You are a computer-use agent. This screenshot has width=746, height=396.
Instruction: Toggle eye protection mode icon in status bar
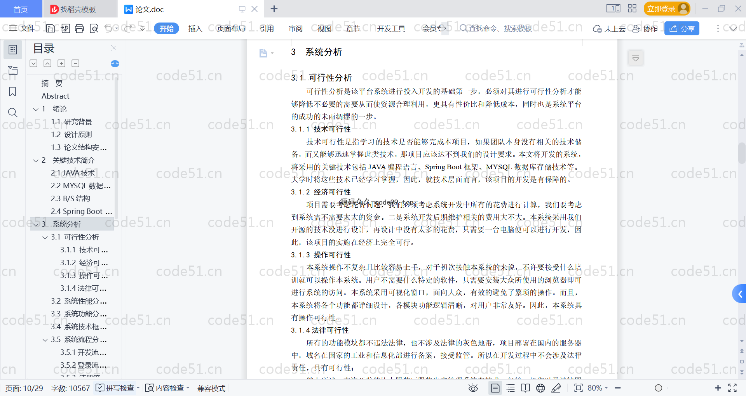[473, 388]
